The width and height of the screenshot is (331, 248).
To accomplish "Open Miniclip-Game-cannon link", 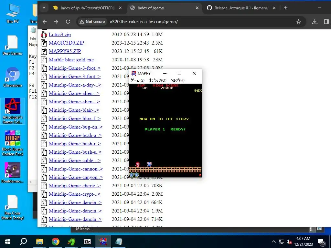I will tap(76, 169).
